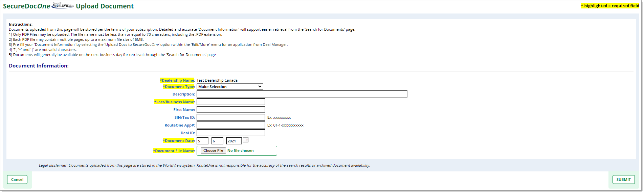Click the '*Dealership Name:' label
This screenshot has width=644, height=193.
[x=177, y=80]
